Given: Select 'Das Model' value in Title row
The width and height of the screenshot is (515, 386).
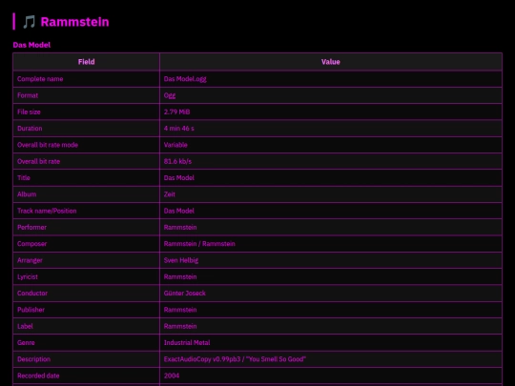Looking at the screenshot, I should (x=179, y=177).
